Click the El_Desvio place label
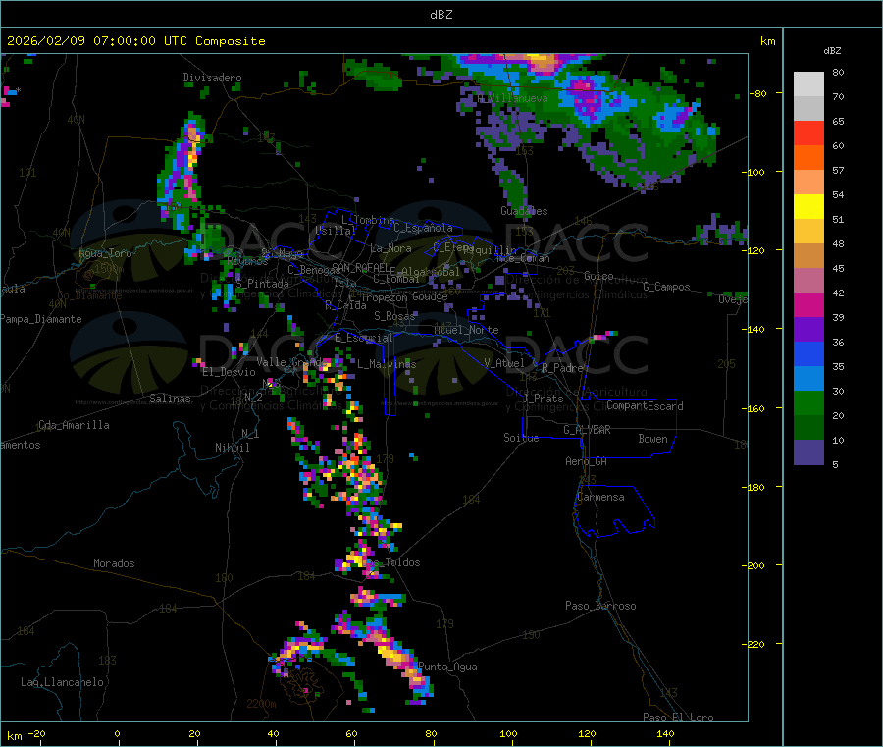 [230, 372]
